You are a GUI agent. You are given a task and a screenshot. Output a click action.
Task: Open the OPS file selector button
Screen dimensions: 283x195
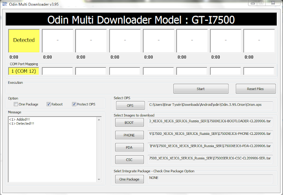tap(130, 105)
